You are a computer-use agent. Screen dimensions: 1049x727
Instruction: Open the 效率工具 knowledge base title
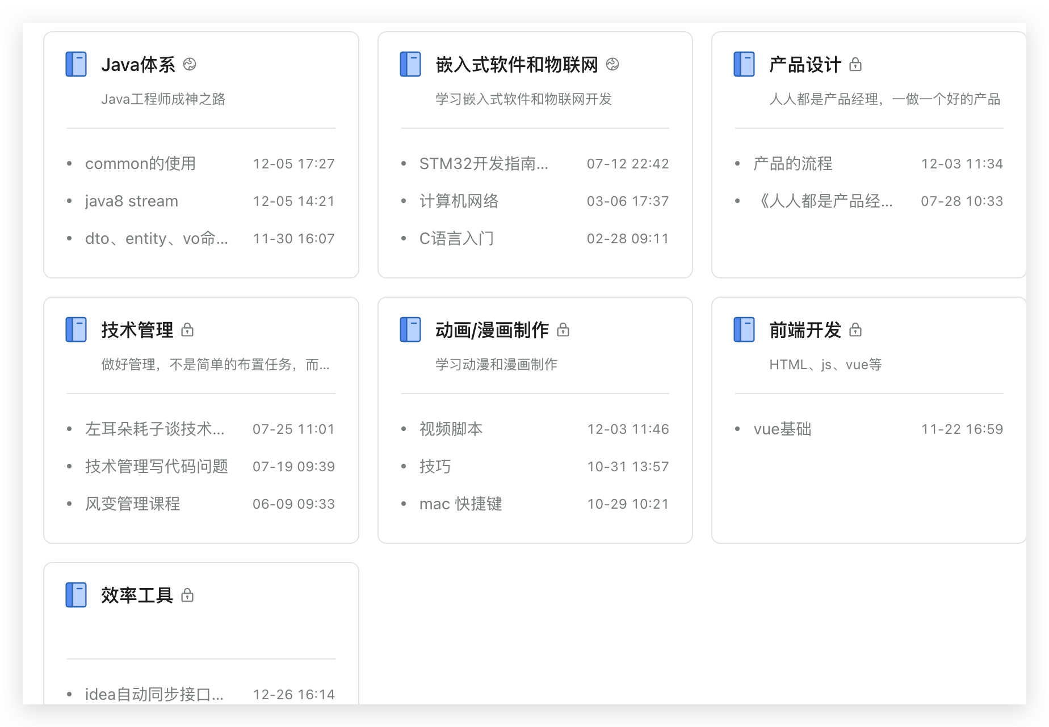[137, 595]
